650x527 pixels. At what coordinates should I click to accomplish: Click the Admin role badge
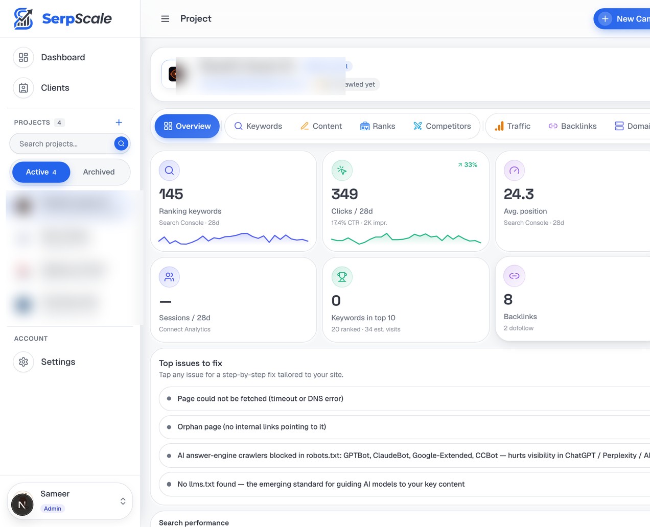pyautogui.click(x=53, y=509)
